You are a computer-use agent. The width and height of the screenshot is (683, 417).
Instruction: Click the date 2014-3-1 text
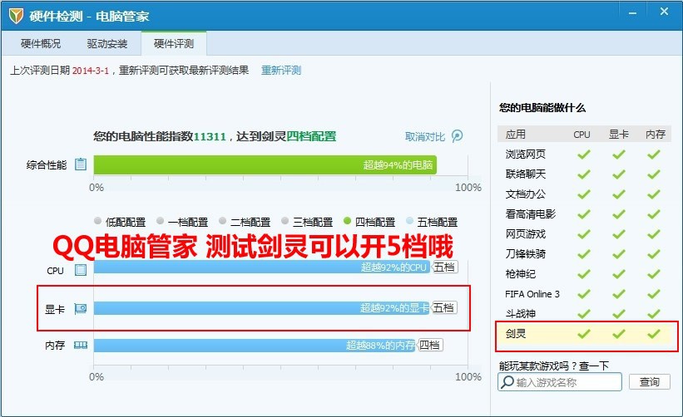click(90, 71)
